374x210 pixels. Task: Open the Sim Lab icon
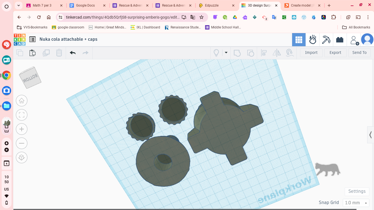tap(312, 40)
